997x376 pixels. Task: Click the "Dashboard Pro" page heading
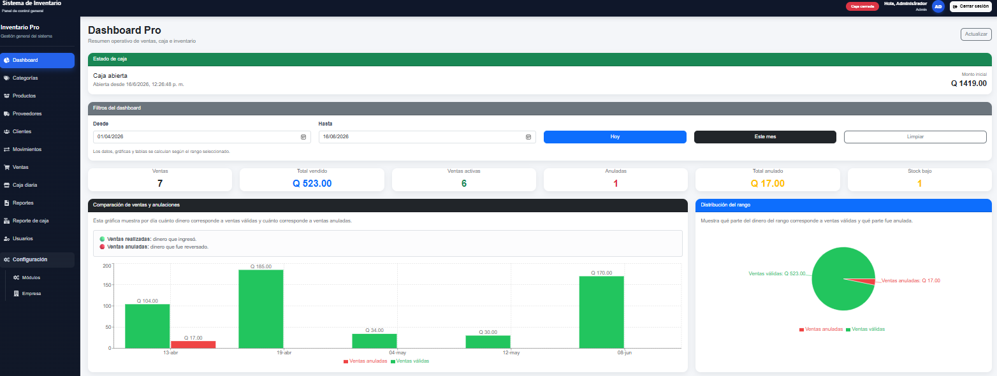(124, 30)
